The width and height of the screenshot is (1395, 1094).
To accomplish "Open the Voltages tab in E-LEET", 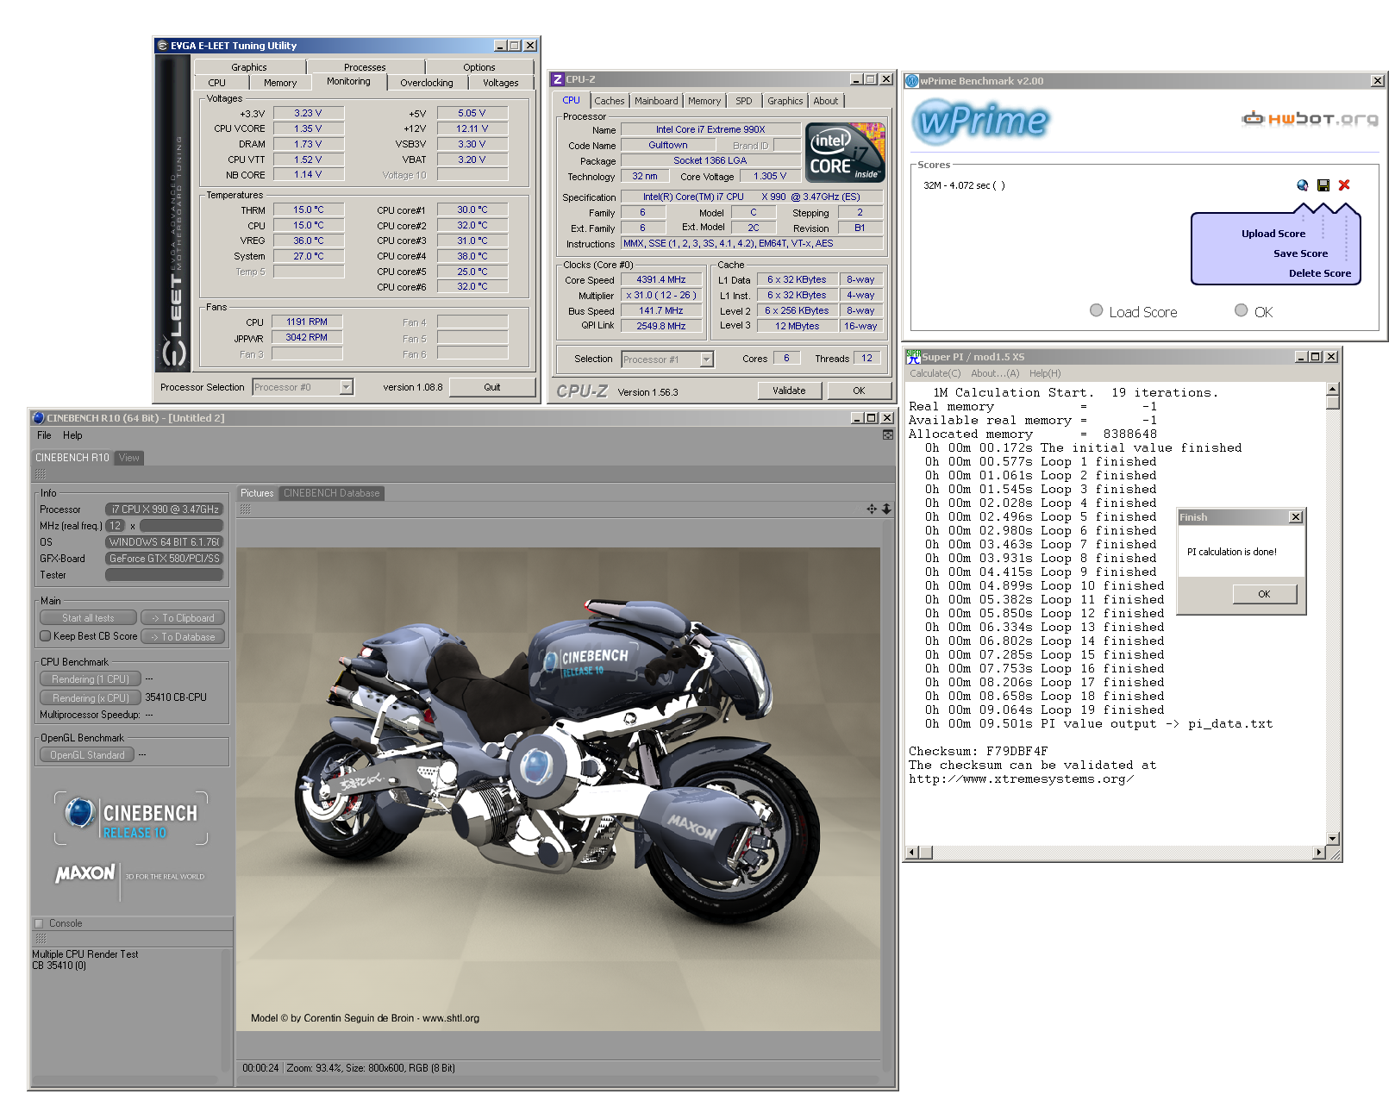I will click(x=501, y=83).
